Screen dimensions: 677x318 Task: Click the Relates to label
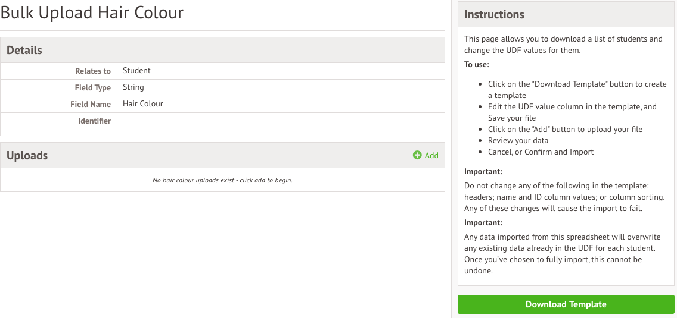coord(92,71)
